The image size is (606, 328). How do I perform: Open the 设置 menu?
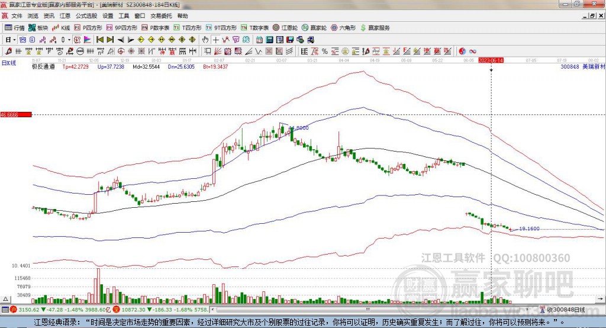click(x=108, y=16)
